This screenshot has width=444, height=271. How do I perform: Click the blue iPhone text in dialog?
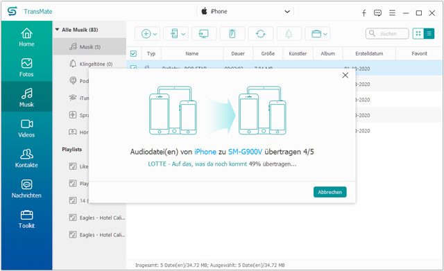[x=205, y=152]
